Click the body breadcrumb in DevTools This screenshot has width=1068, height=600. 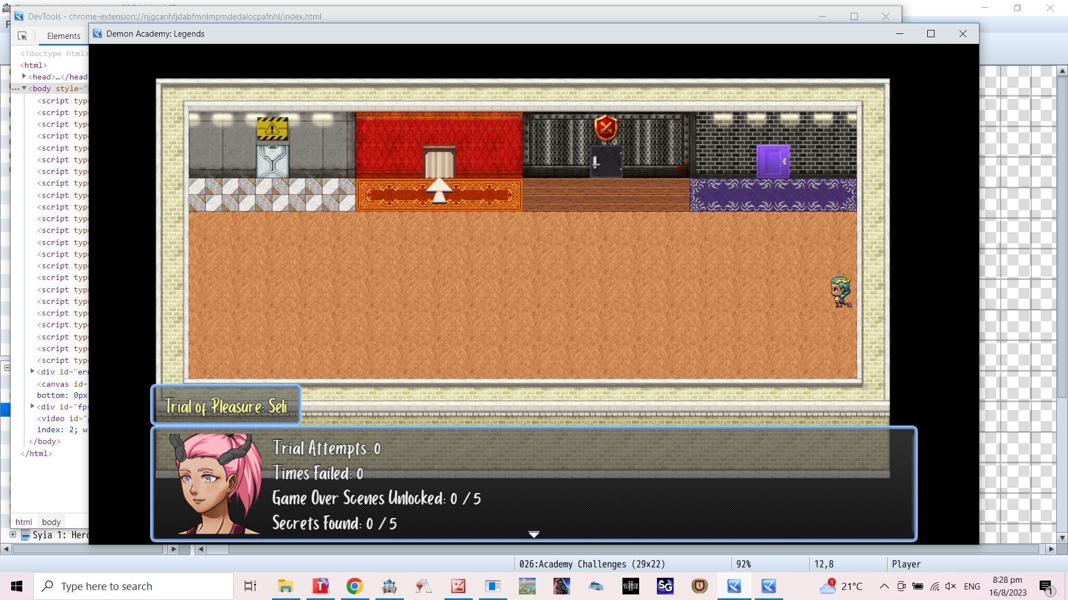click(51, 522)
